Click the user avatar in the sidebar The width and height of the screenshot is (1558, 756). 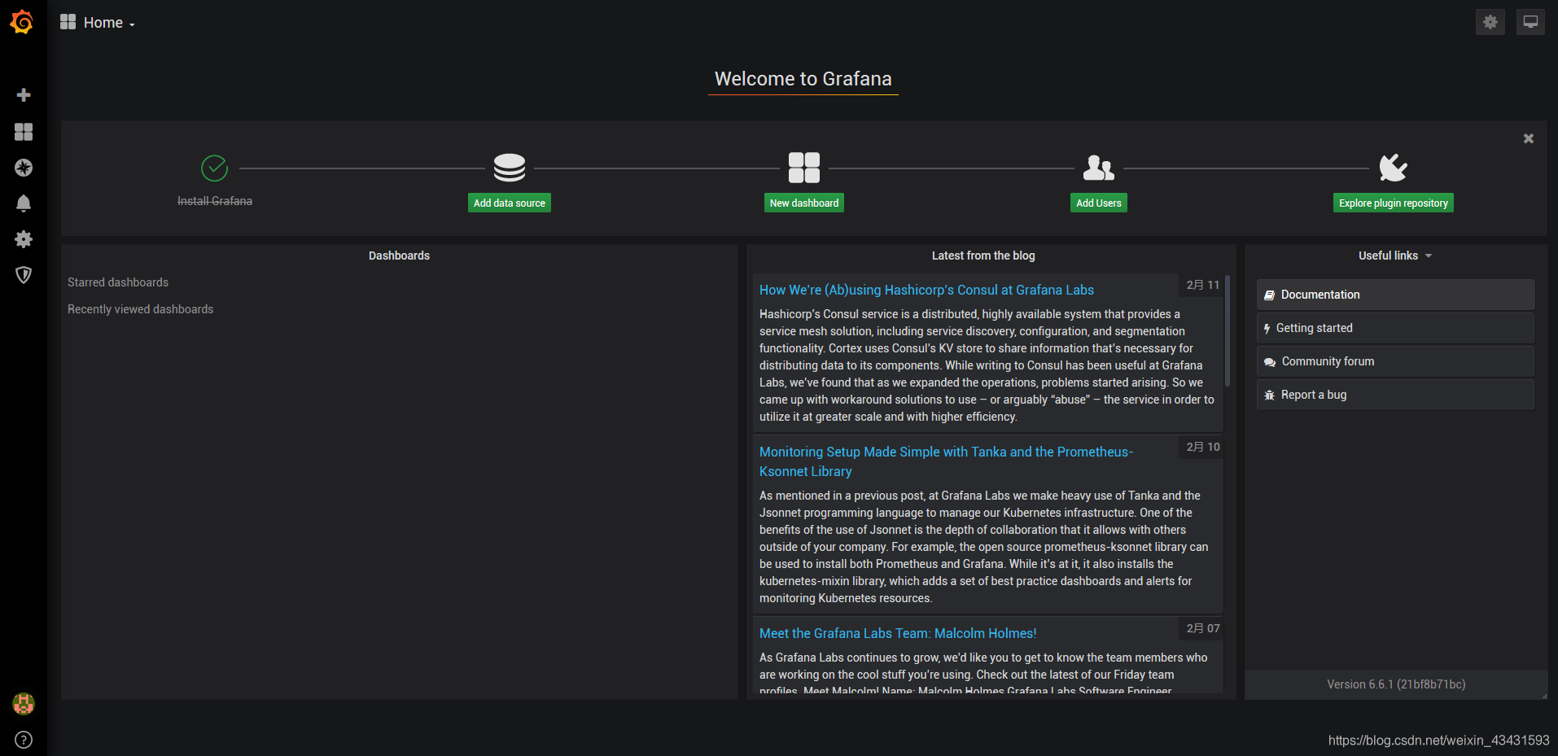click(x=24, y=704)
